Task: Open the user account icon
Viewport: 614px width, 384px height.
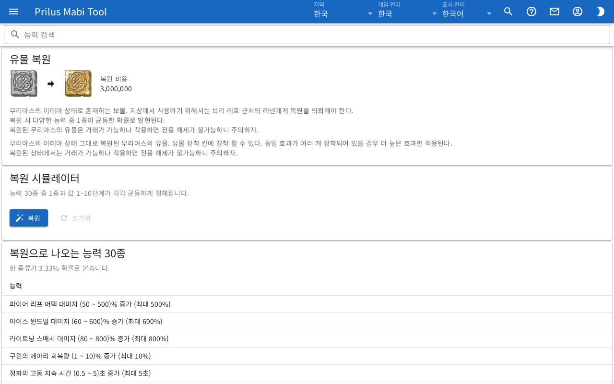Action: 578,12
